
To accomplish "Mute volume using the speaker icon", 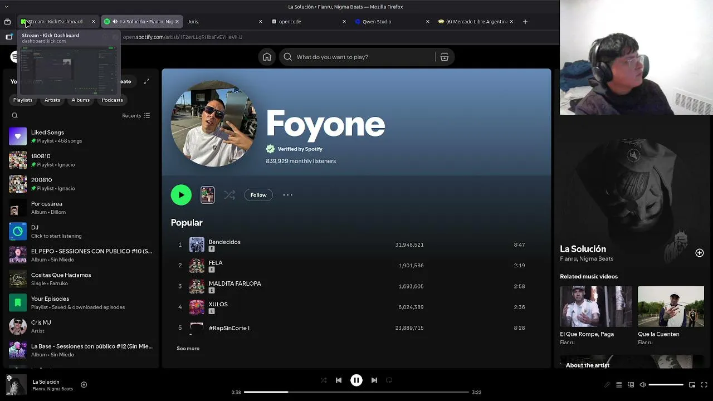I will click(x=642, y=385).
